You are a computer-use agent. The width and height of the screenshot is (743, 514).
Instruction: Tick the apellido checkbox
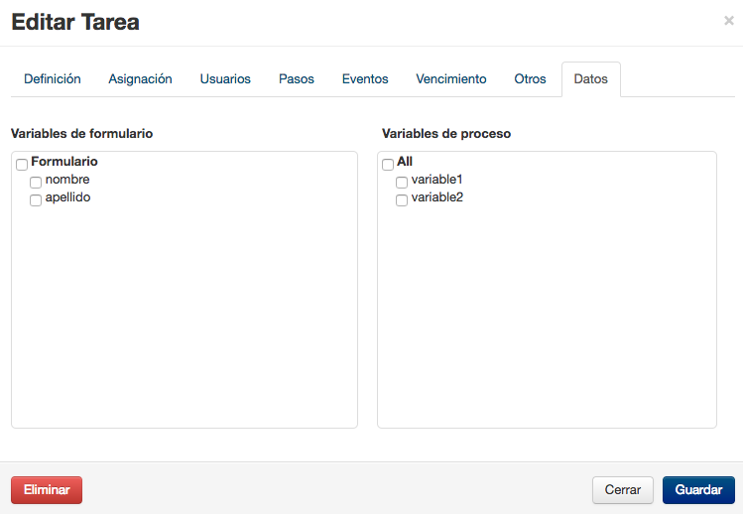point(36,200)
